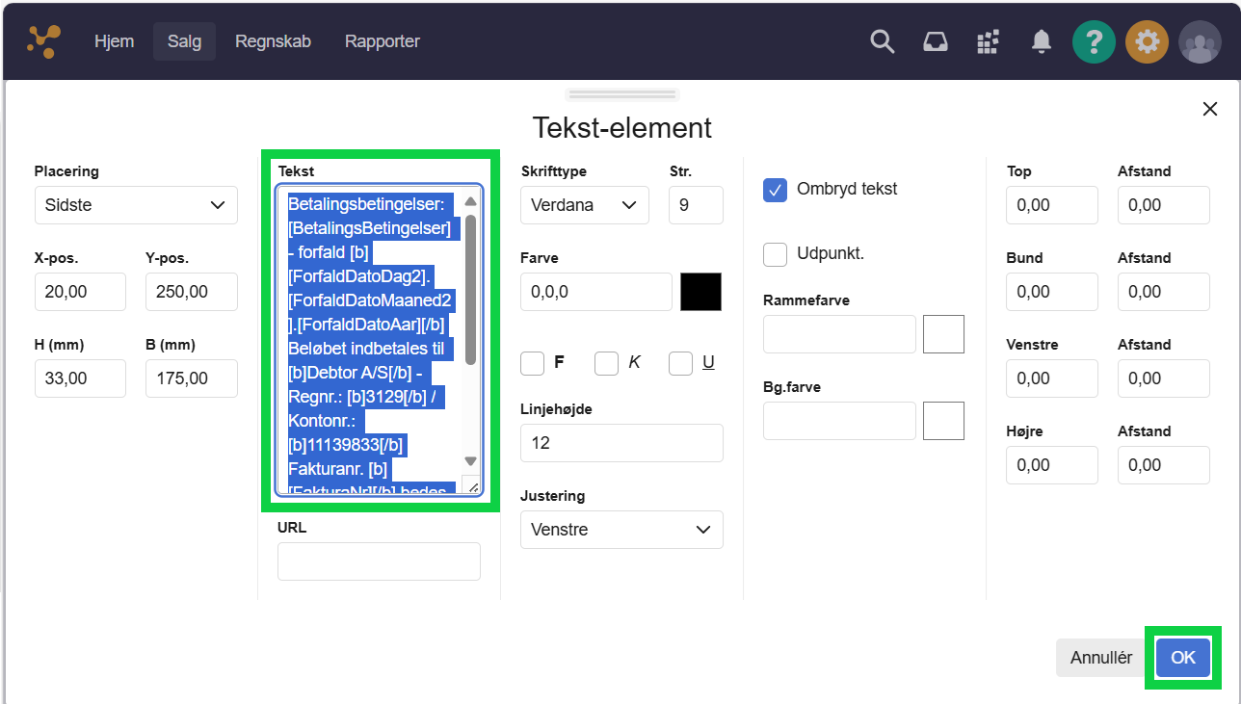Grab the resize handle of Tekst textarea
This screenshot has width=1241, height=704.
click(472, 485)
